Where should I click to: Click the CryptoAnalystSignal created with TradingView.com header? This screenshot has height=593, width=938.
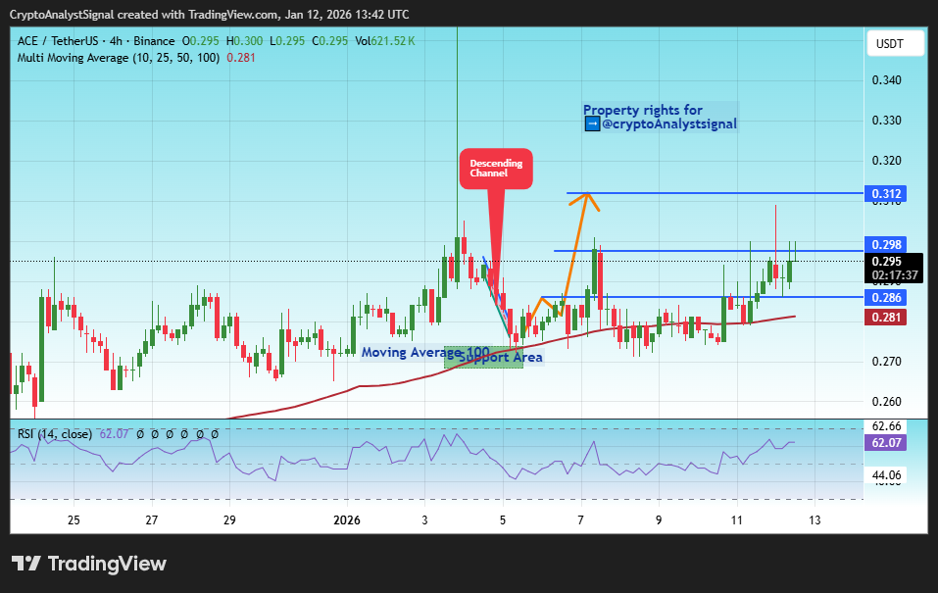coord(210,15)
